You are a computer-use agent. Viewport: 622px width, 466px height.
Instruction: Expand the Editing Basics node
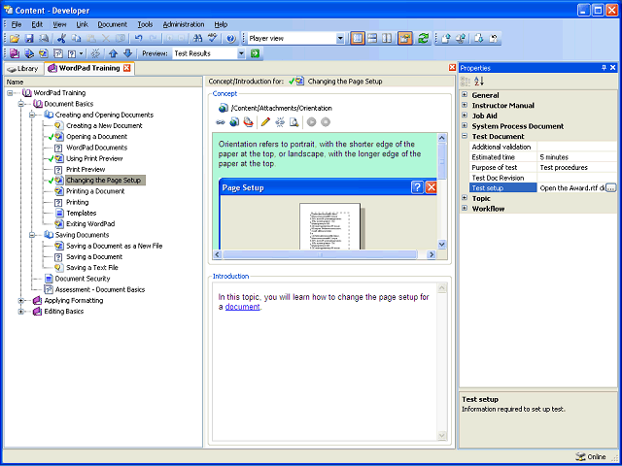[21, 312]
